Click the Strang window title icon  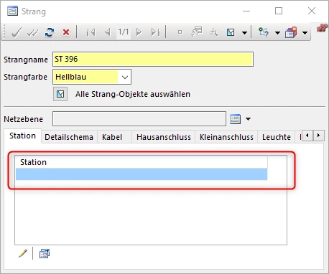[x=12, y=11]
